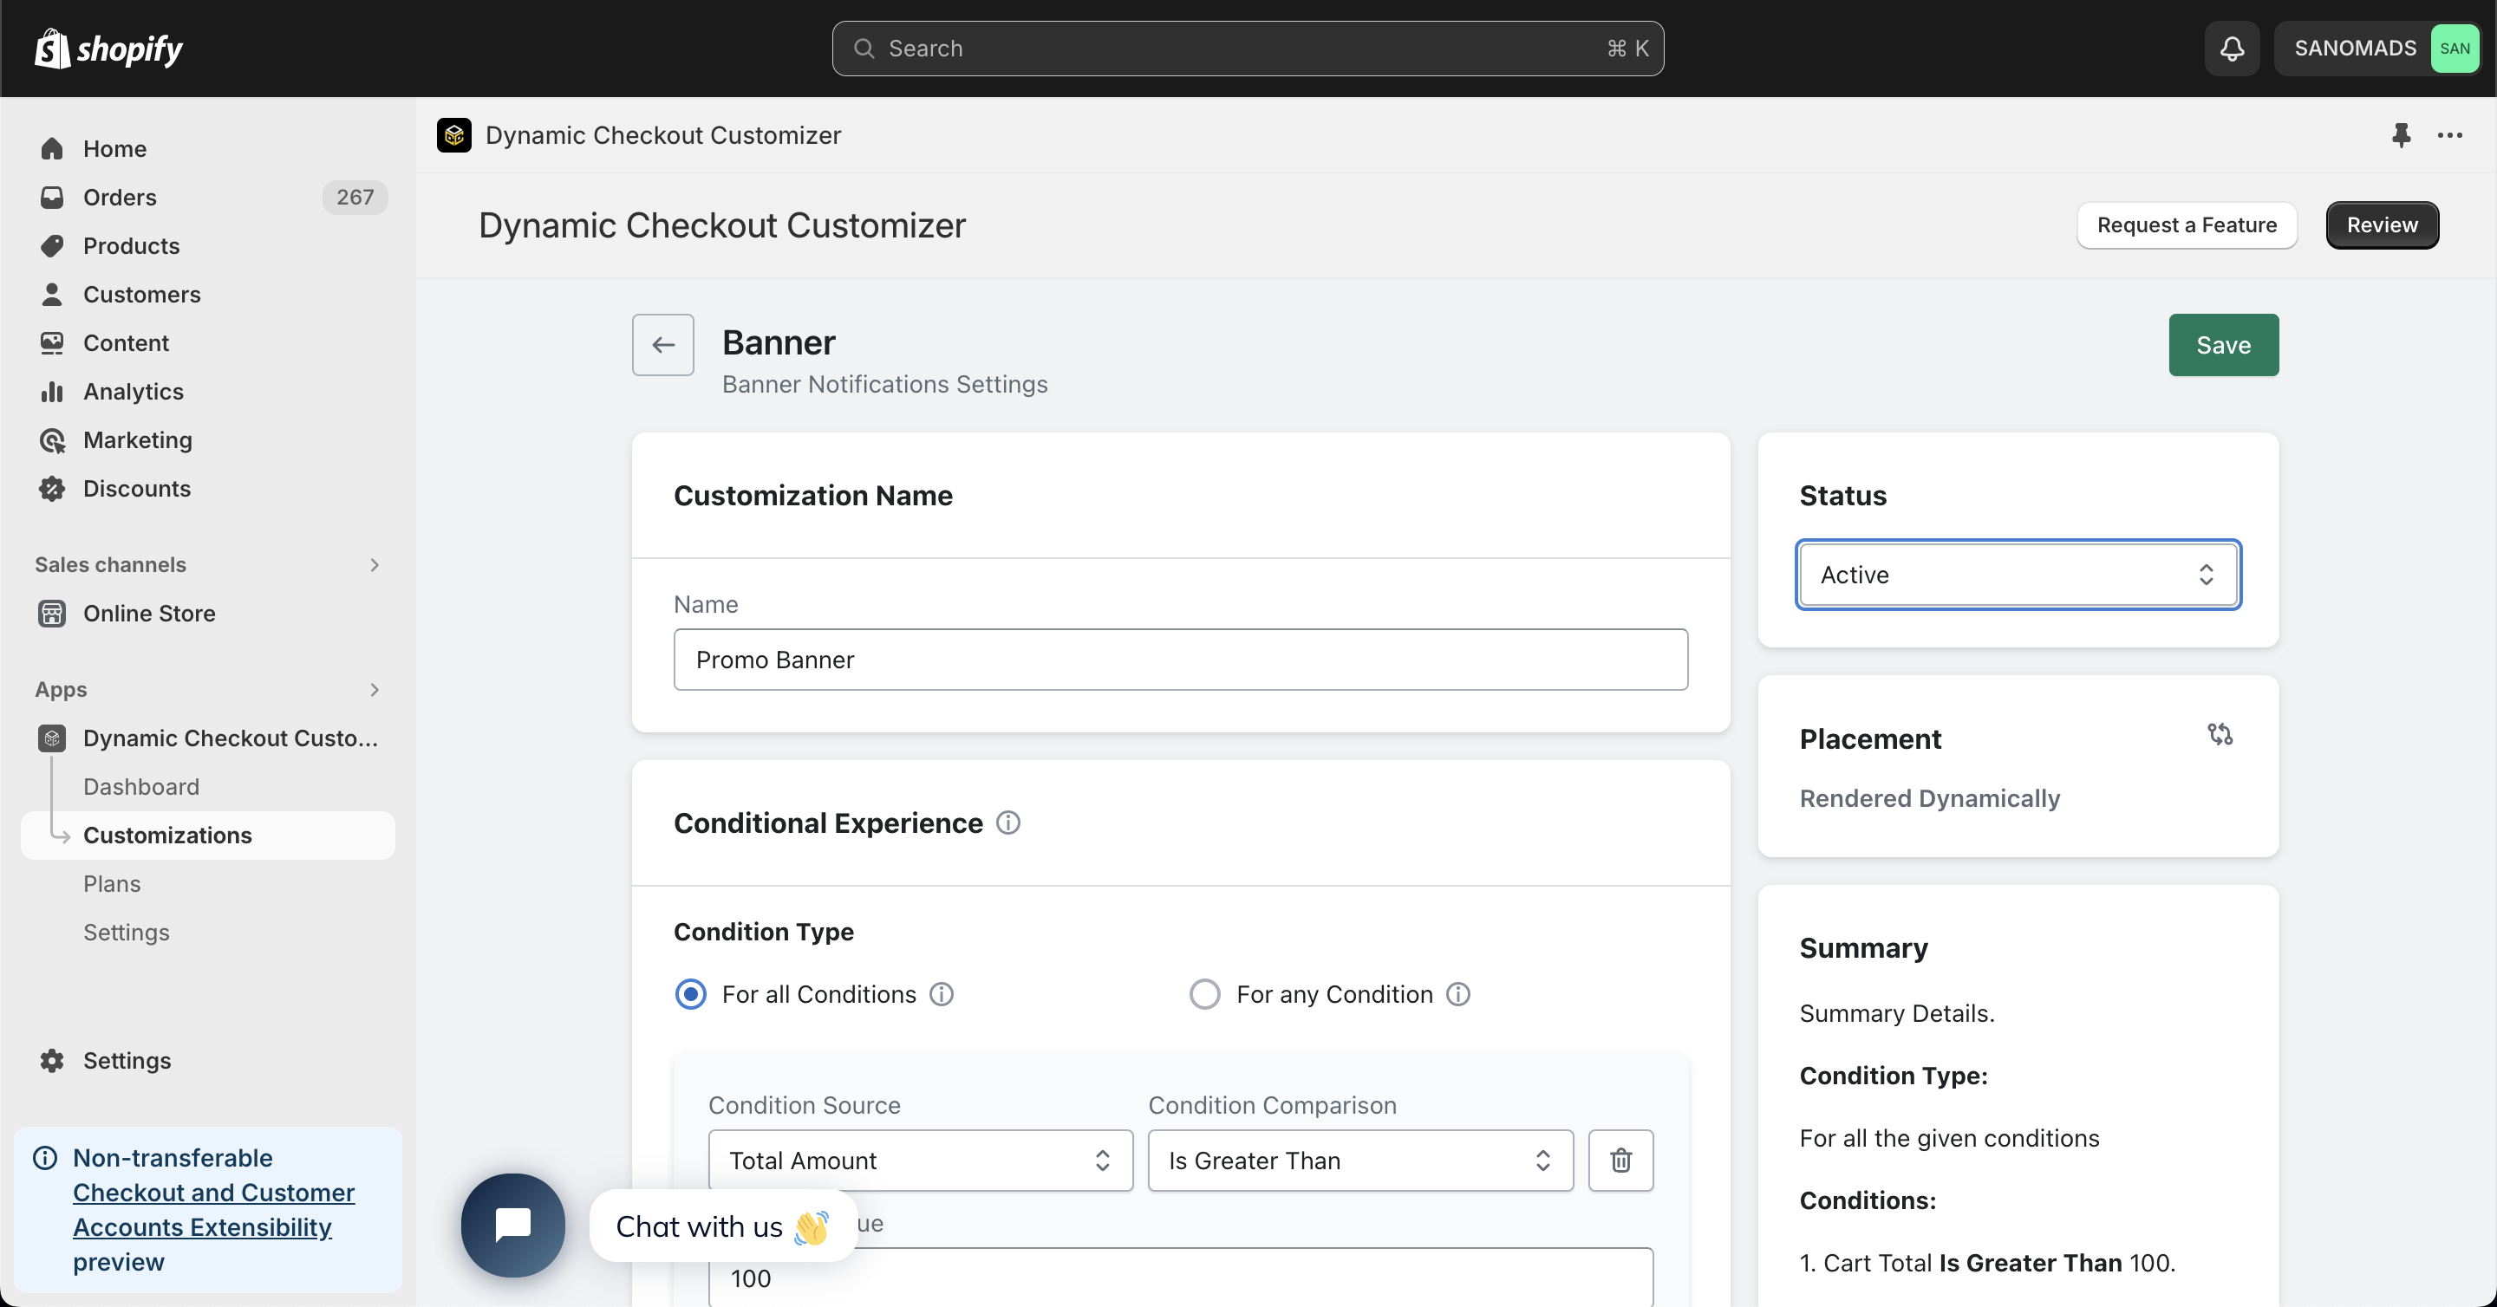Screen dimensions: 2497x1307
Task: Click the Content icon
Action: click(52, 342)
